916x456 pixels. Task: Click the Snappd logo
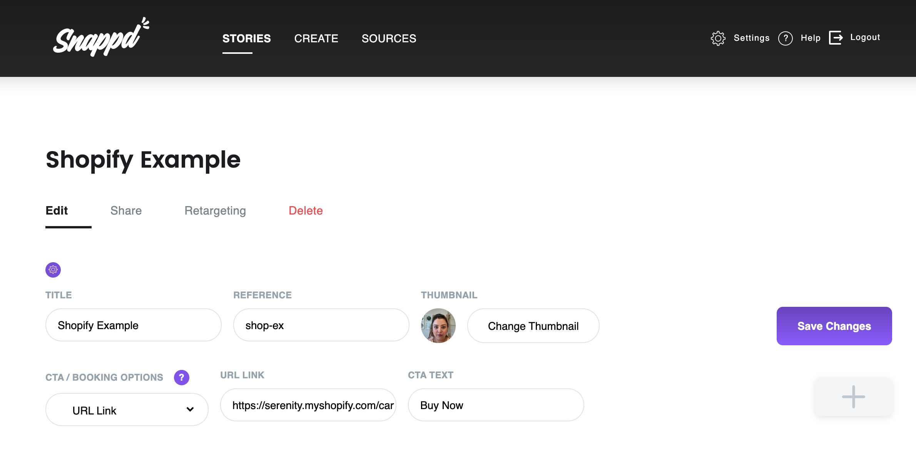tap(101, 37)
